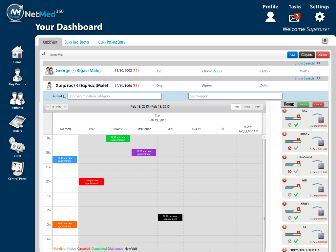Click the Update button
Screen dimensions: 336x252
tap(307, 55)
